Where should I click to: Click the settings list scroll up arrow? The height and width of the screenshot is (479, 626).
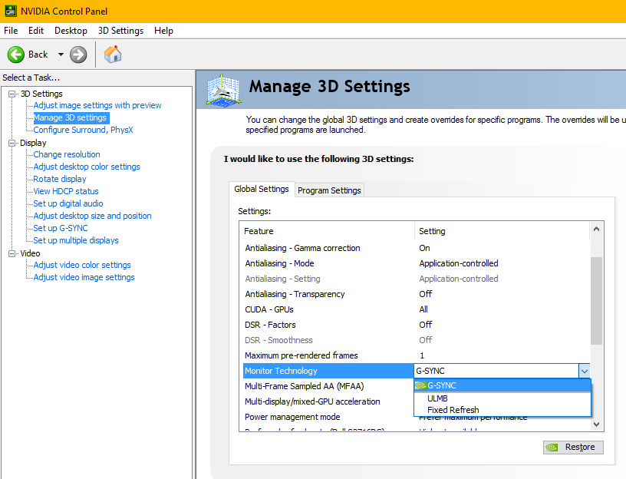coord(596,230)
